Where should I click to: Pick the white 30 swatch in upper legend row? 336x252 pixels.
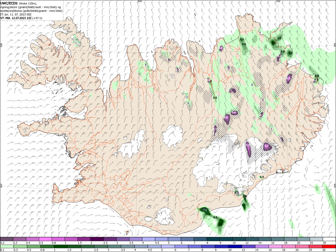point(329,239)
